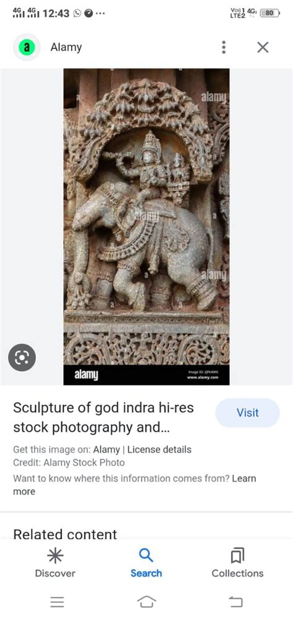Viewport: 293px width, 619px height.
Task: Tap the Google Lens search icon
Action: (x=22, y=357)
